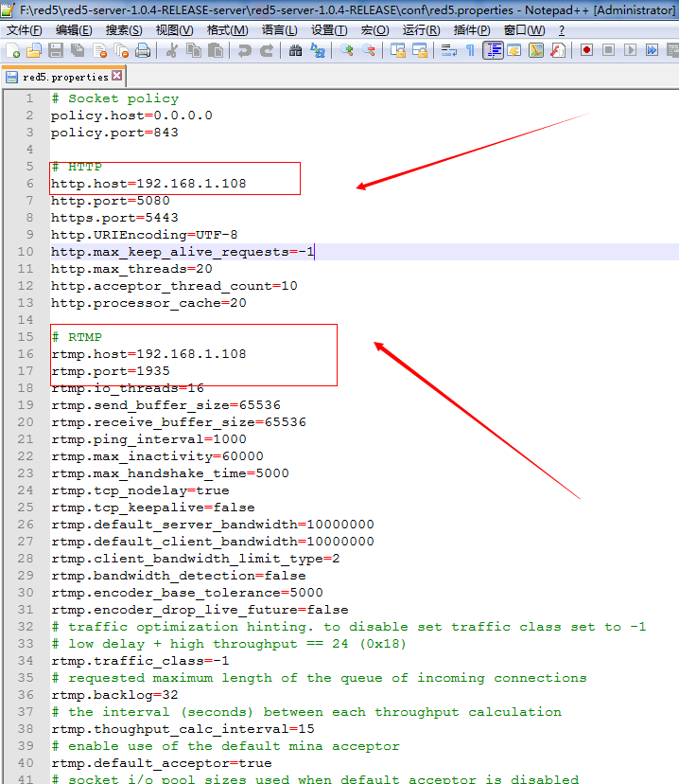Click the line http.max_threads=20

point(131,269)
